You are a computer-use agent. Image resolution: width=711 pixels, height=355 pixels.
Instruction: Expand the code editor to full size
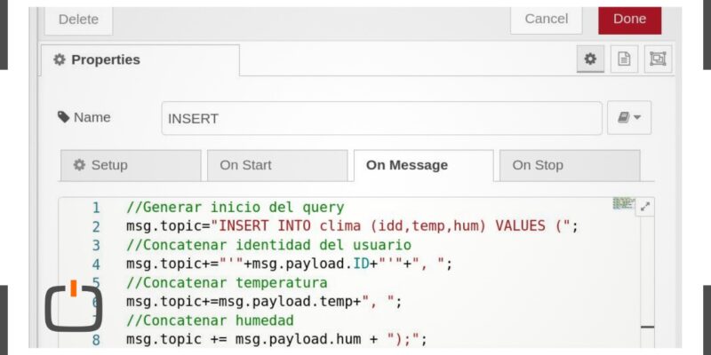pyautogui.click(x=645, y=207)
